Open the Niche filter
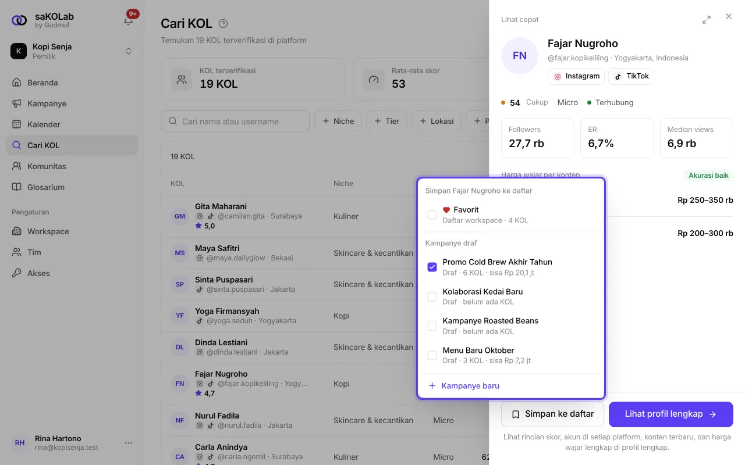The height and width of the screenshot is (465, 745). tap(338, 121)
